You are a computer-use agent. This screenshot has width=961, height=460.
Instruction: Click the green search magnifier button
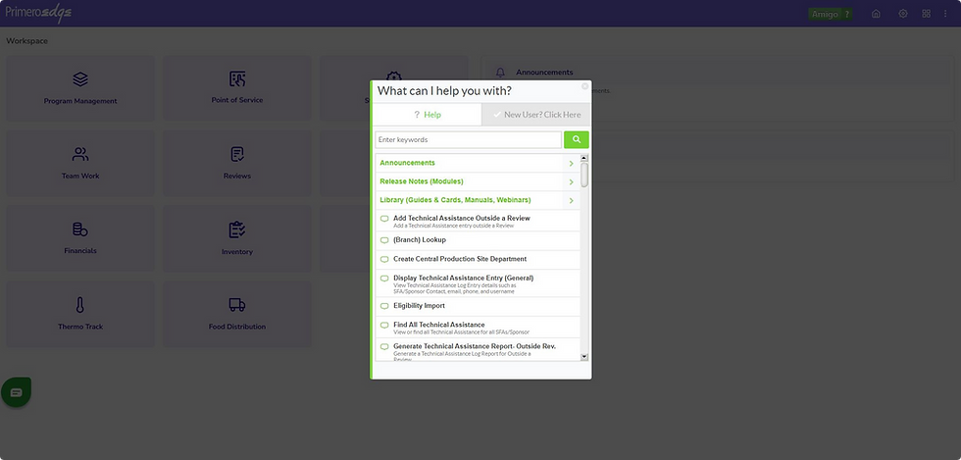(577, 140)
